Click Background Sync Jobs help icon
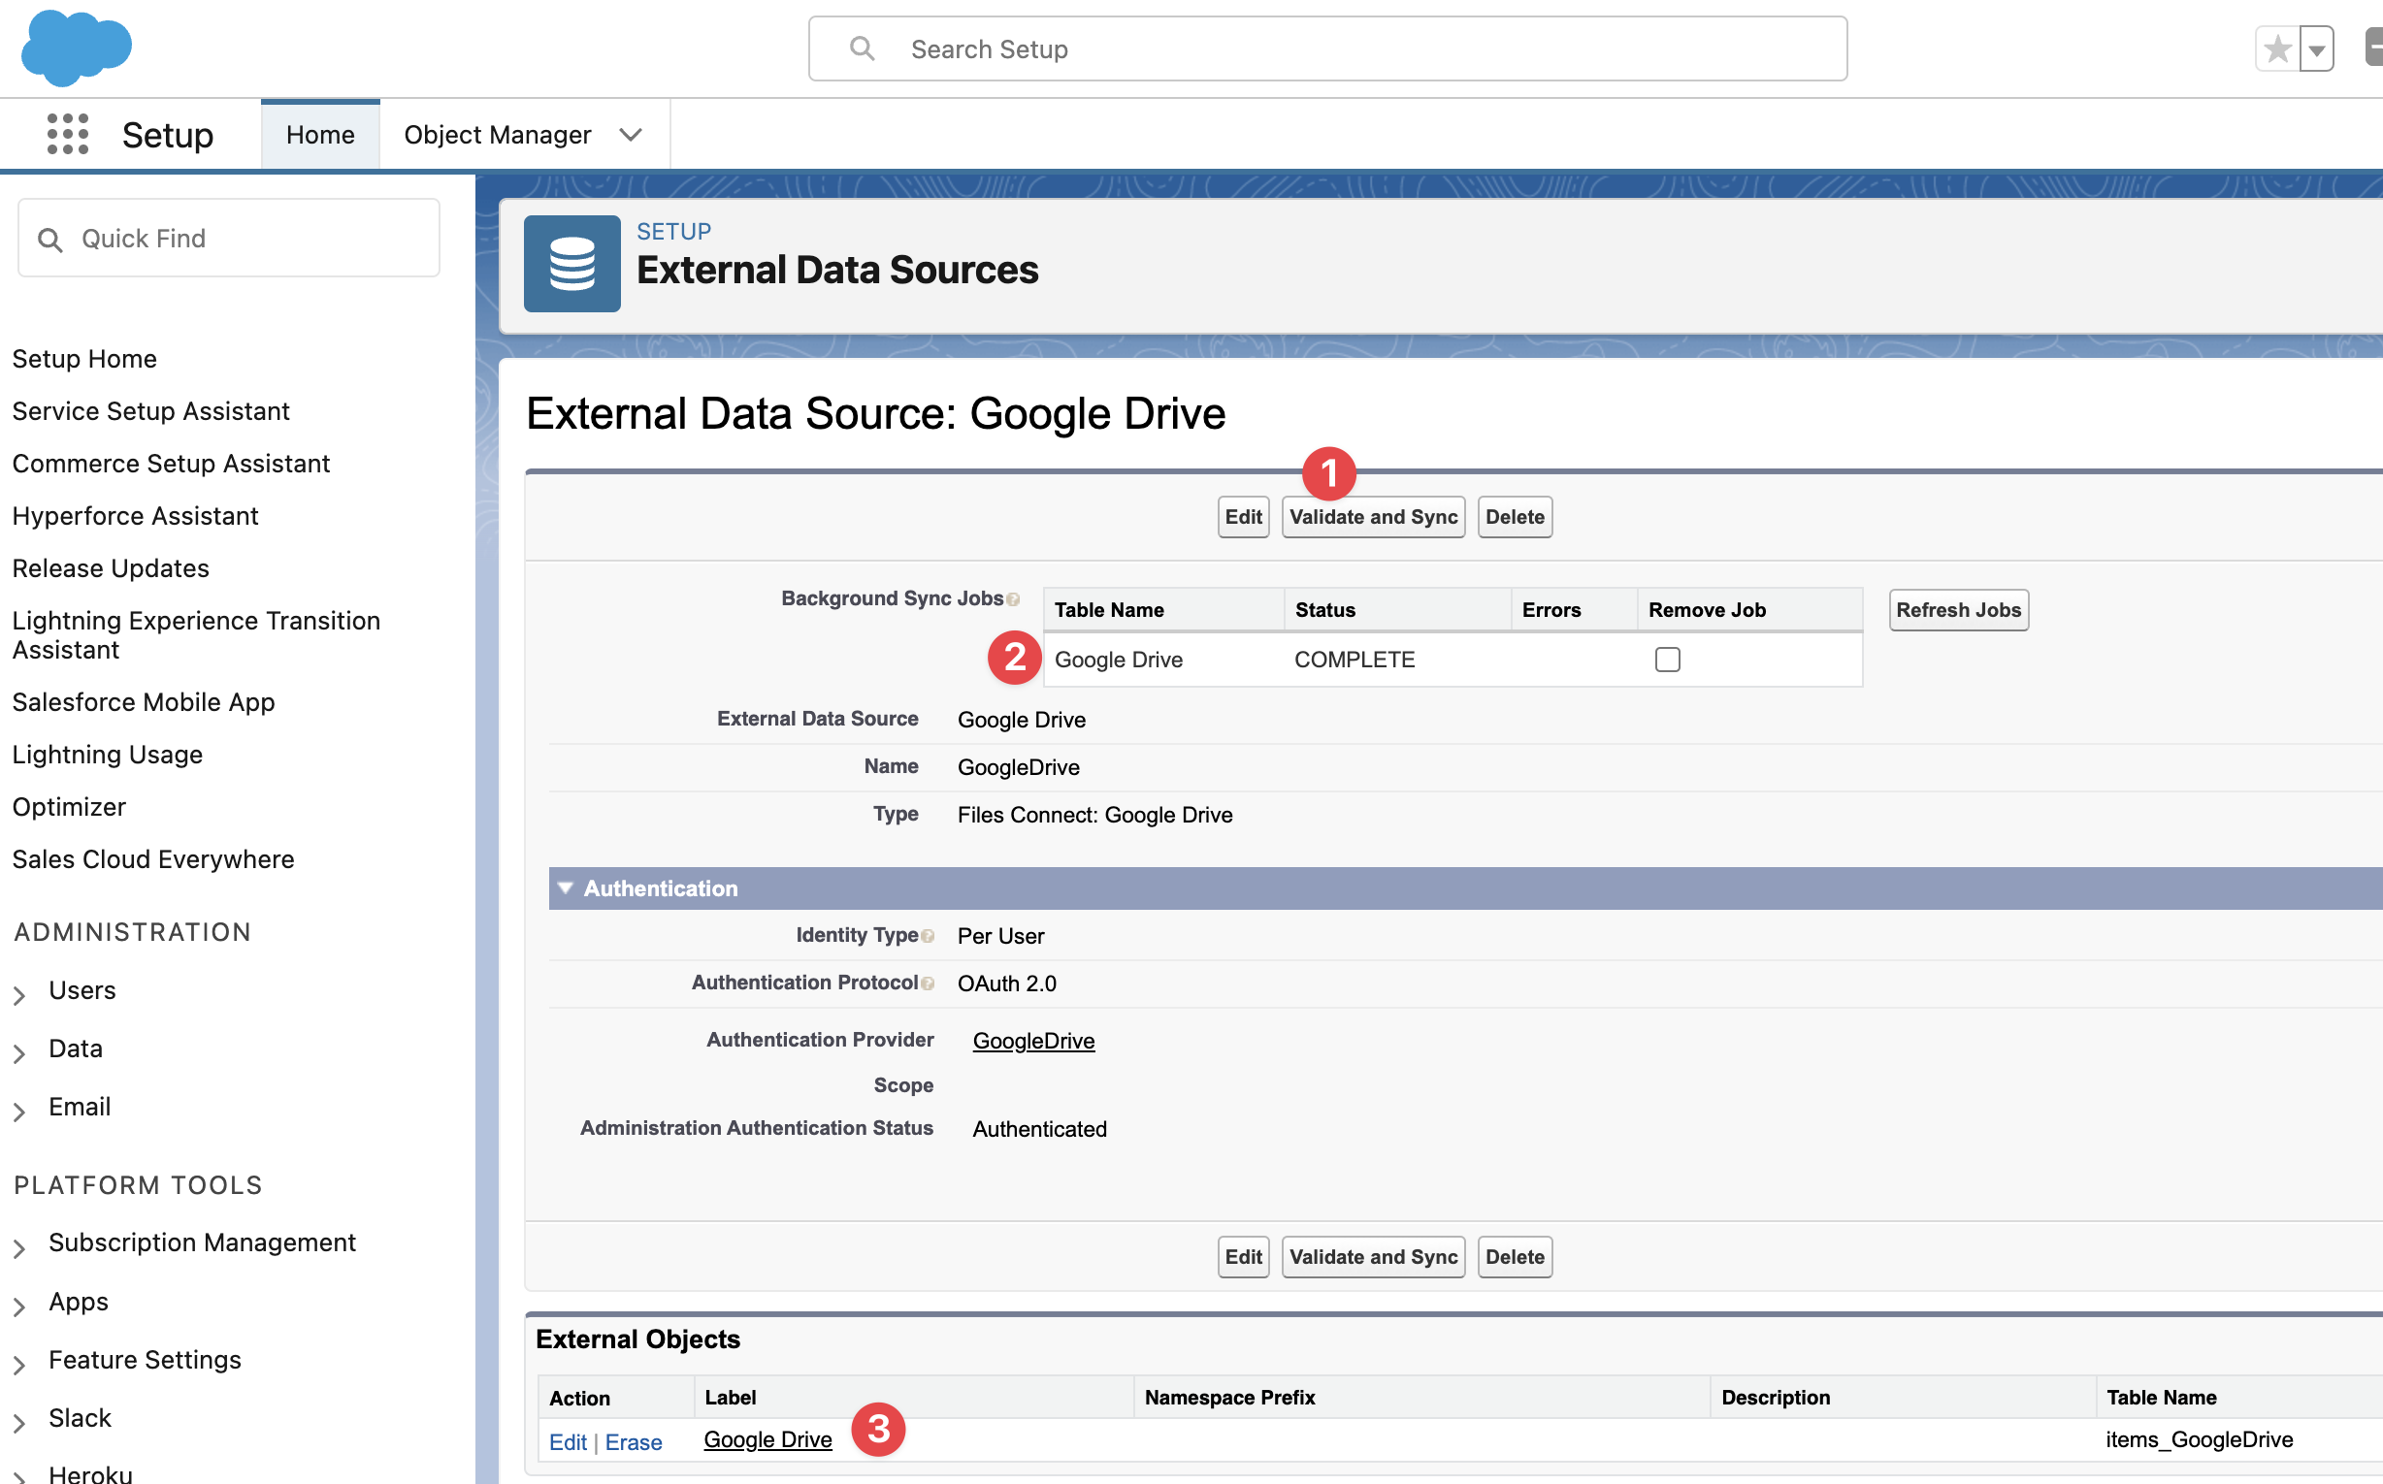This screenshot has width=2383, height=1484. tap(1013, 599)
